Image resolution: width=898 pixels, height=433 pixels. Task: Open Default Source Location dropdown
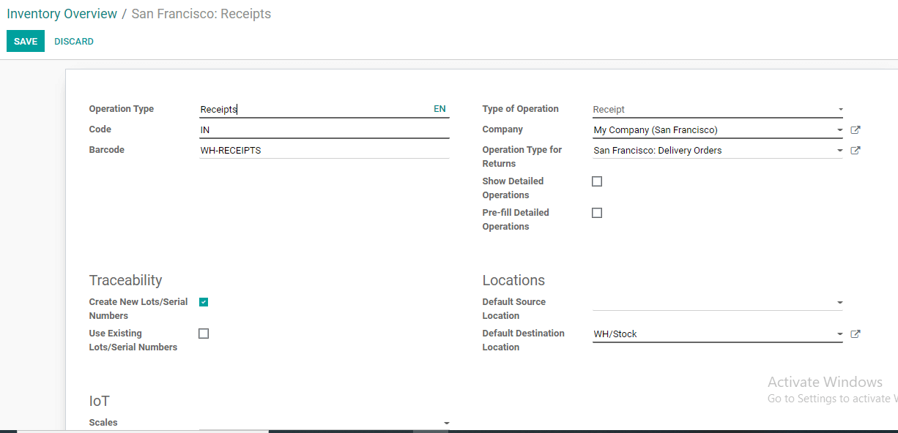pyautogui.click(x=840, y=302)
